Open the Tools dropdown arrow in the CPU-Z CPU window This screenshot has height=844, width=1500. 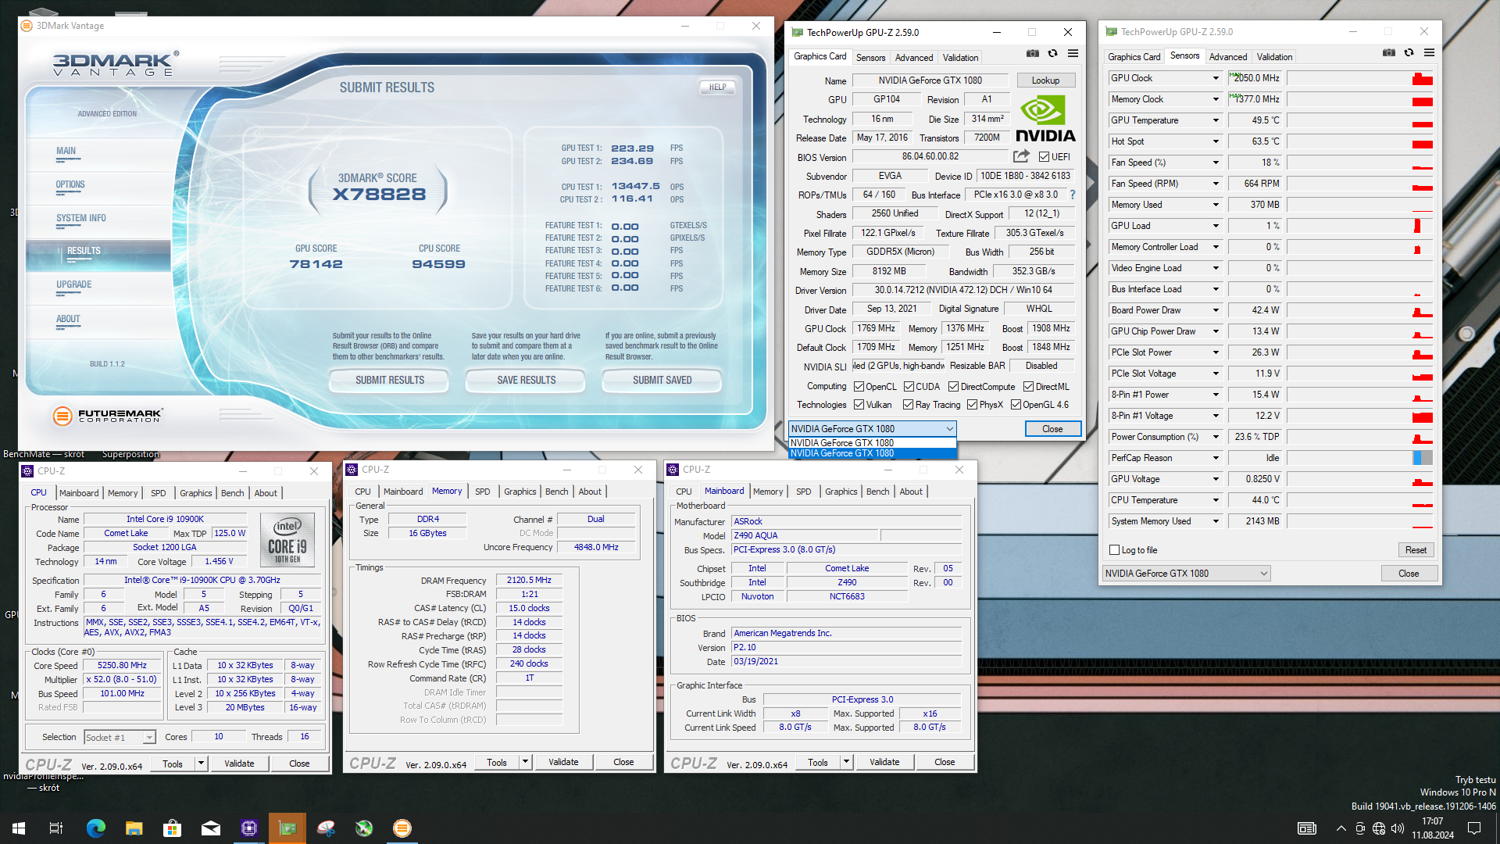click(x=201, y=764)
